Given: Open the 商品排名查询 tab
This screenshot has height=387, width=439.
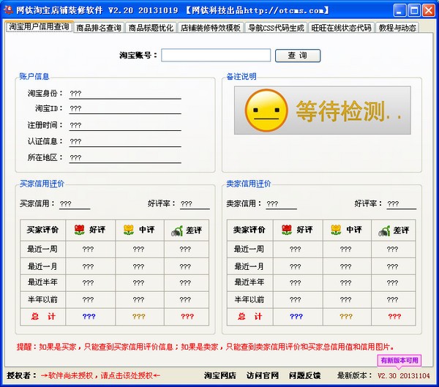Looking at the screenshot, I should tap(99, 28).
